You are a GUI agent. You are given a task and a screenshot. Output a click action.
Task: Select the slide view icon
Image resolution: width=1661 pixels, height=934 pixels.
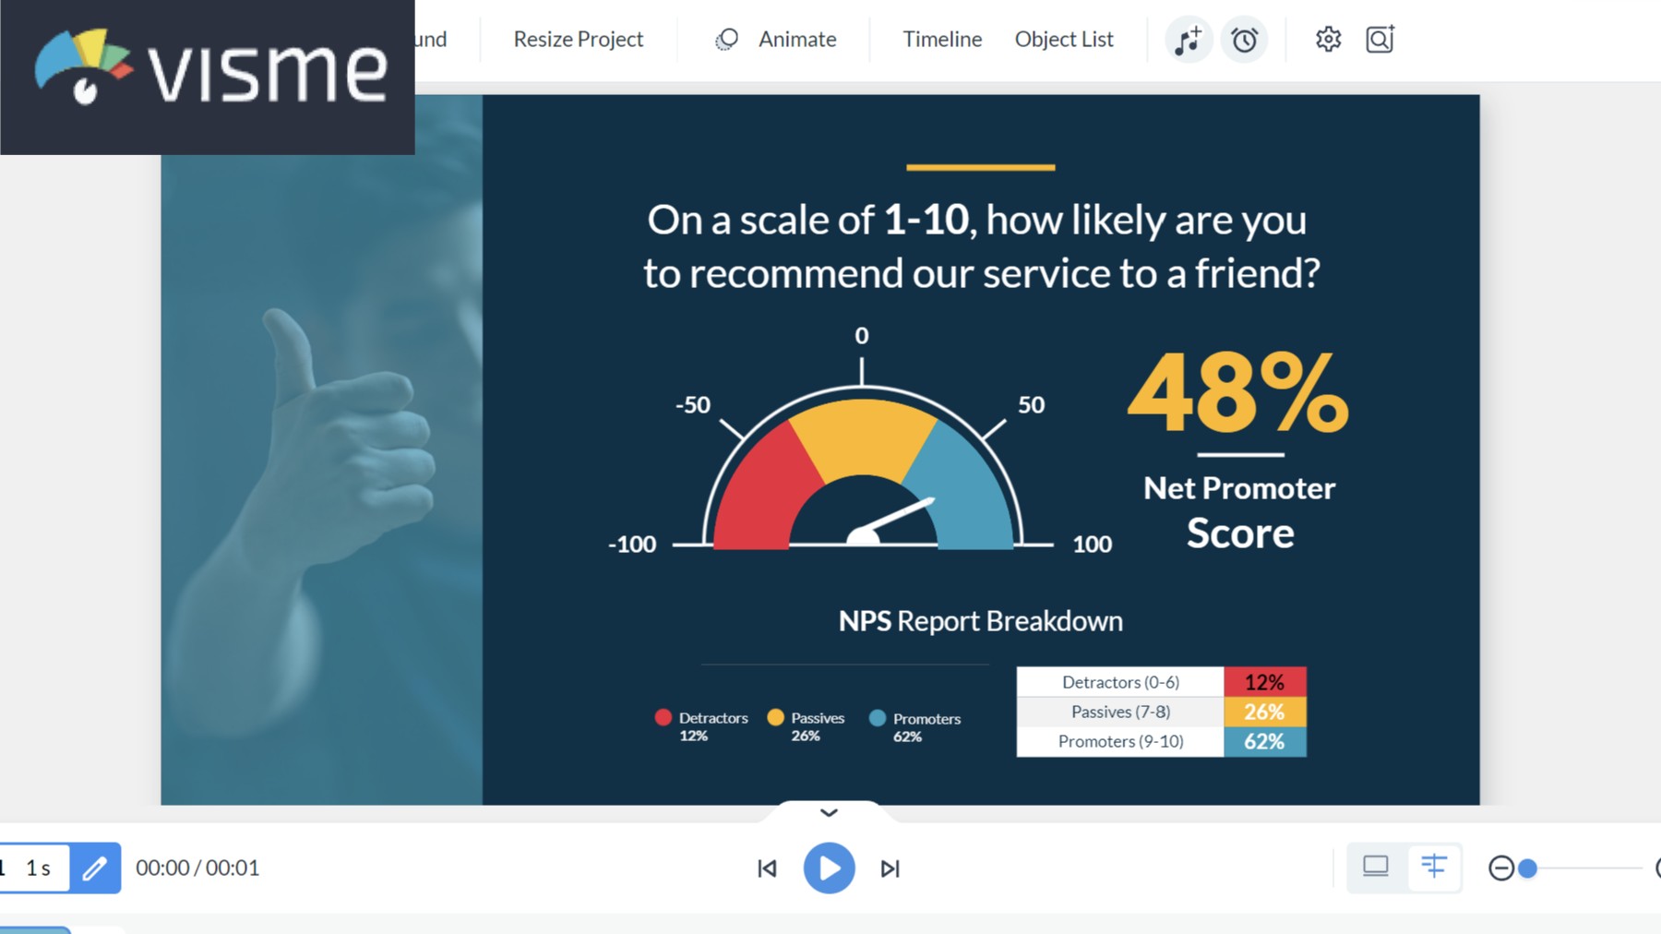pyautogui.click(x=1376, y=867)
